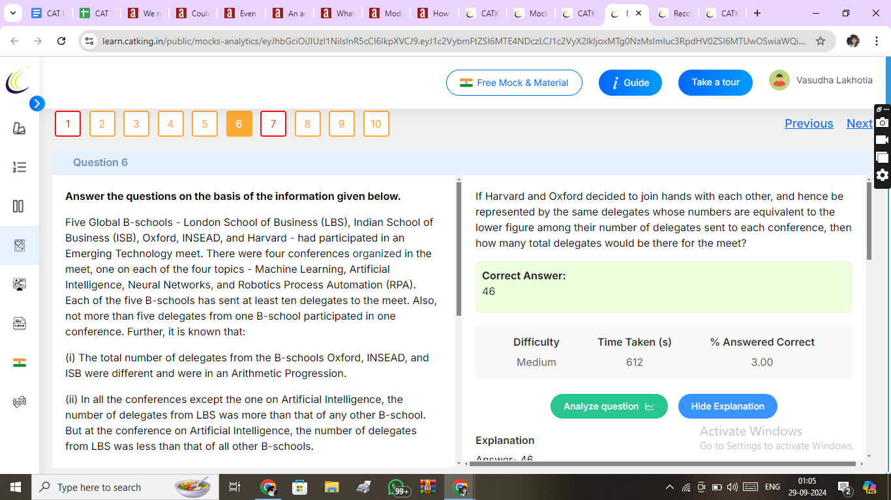This screenshot has height=500, width=891.
Task: Select question 5
Action: click(x=205, y=124)
